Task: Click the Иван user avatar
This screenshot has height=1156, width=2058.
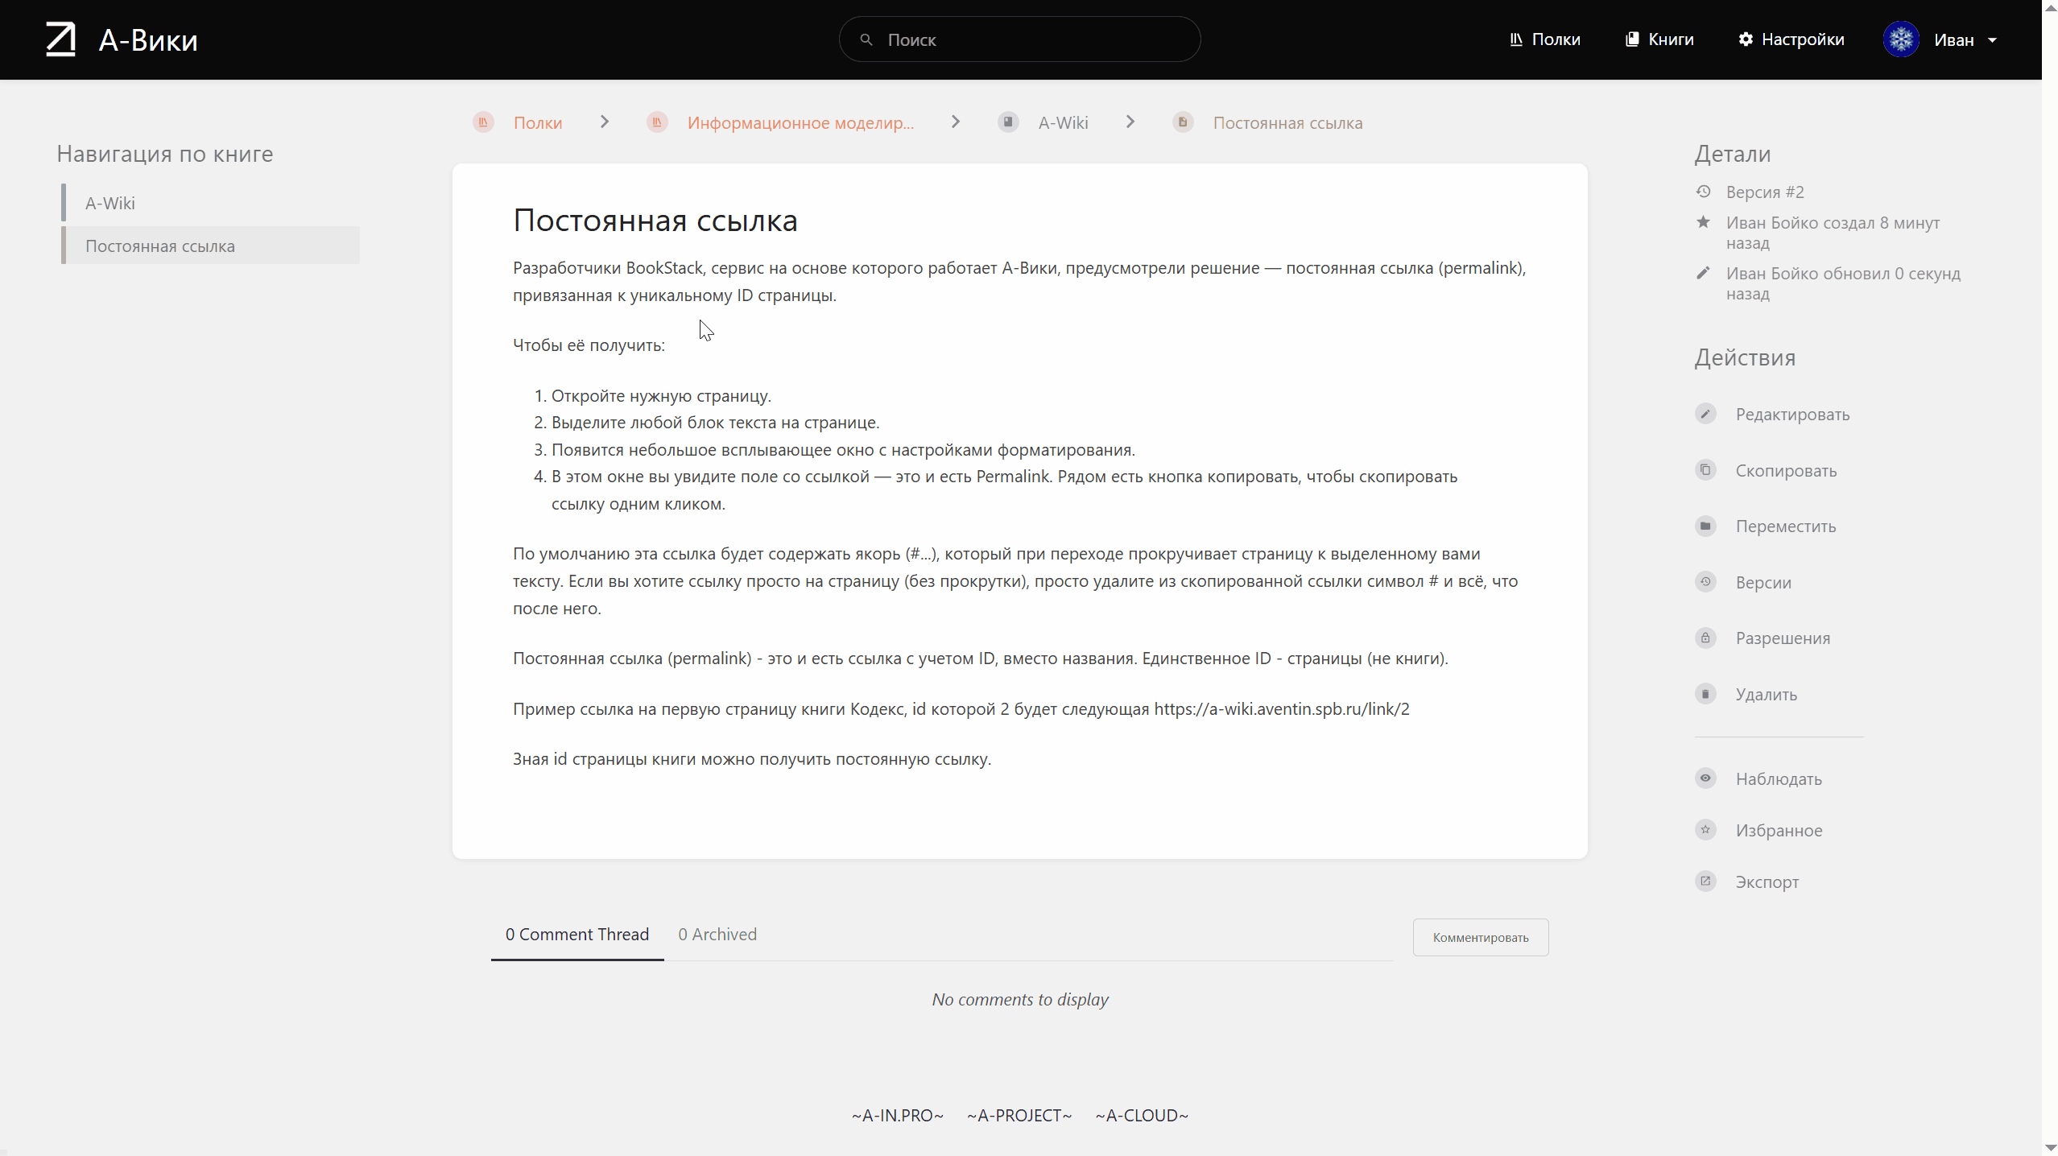Action: coord(1901,39)
